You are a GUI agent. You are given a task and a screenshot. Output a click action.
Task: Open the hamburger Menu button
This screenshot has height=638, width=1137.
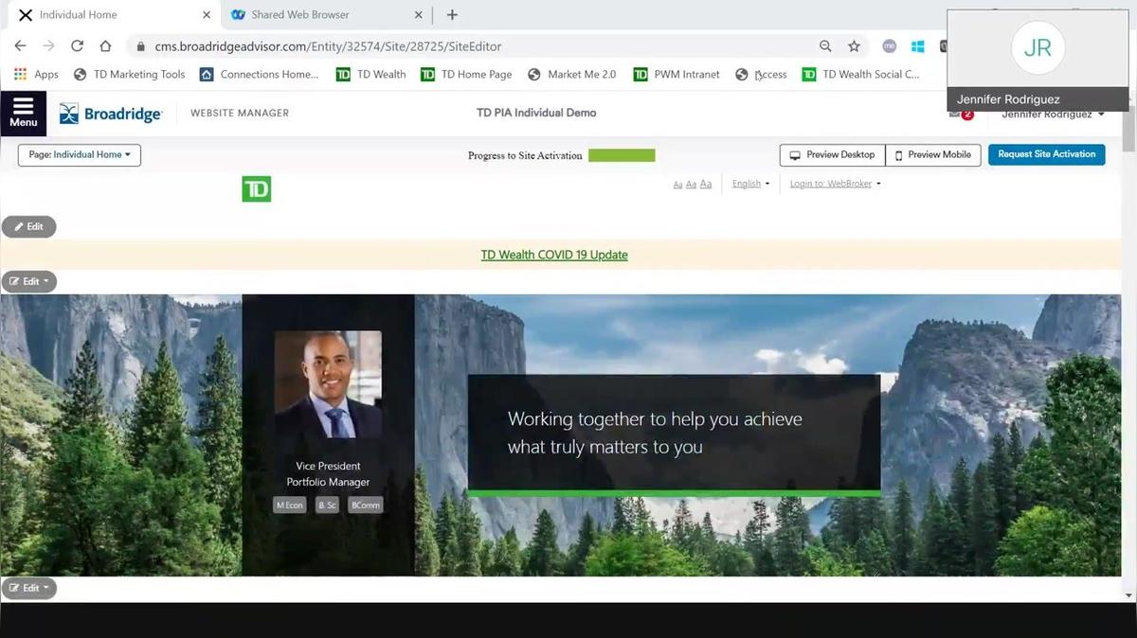(x=23, y=113)
